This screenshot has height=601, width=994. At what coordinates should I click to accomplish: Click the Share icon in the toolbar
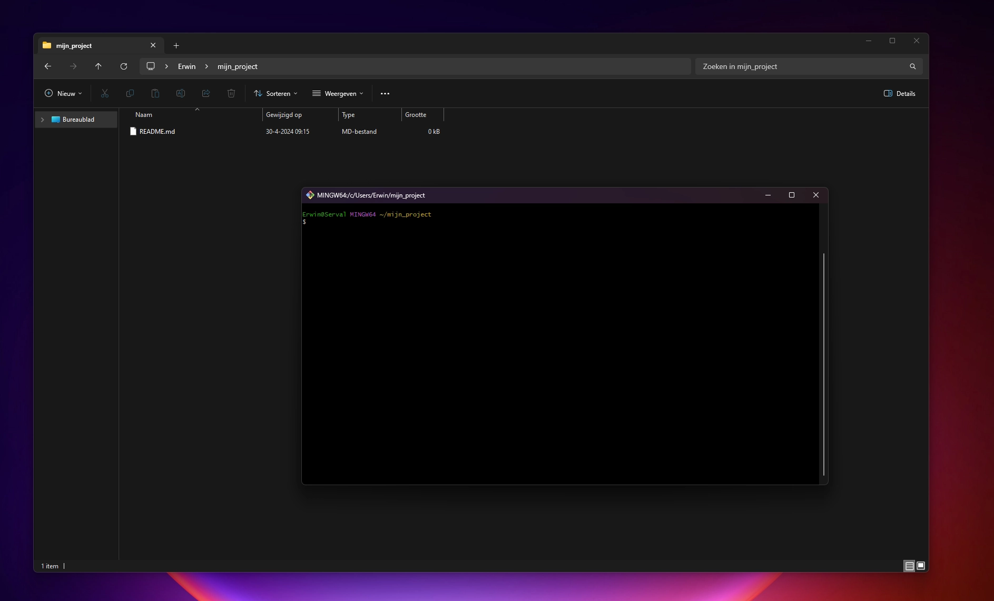[206, 93]
